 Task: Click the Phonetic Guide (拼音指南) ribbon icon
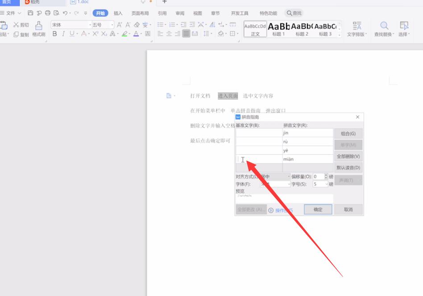(x=145, y=25)
